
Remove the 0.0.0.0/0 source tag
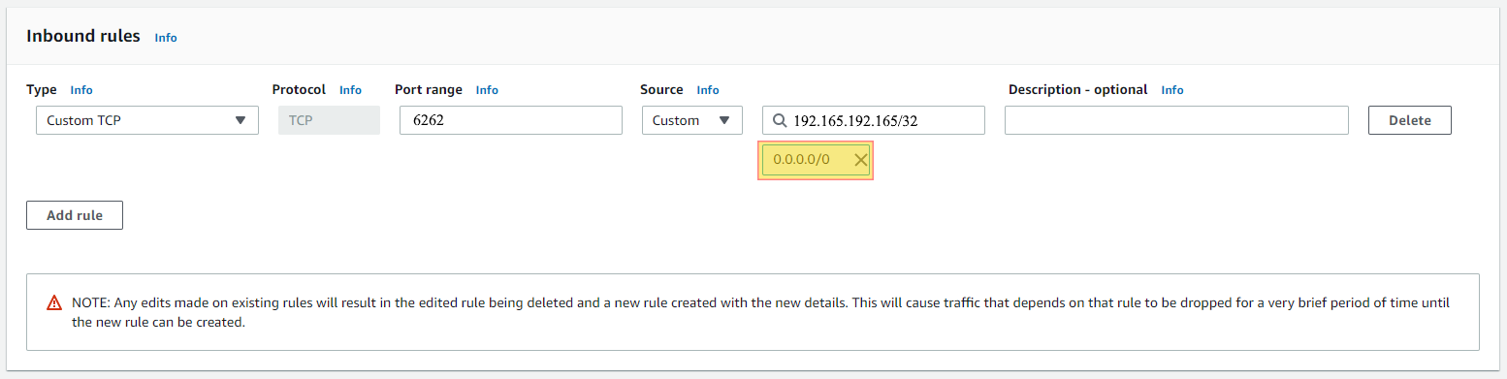(860, 160)
